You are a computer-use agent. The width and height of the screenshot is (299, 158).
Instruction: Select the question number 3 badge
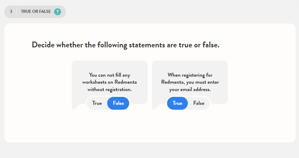(x=11, y=12)
